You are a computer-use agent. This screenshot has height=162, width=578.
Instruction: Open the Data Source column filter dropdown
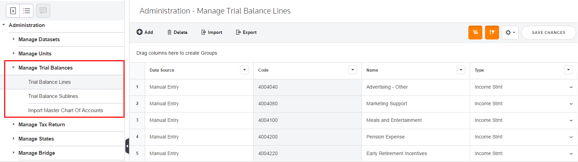pyautogui.click(x=244, y=70)
